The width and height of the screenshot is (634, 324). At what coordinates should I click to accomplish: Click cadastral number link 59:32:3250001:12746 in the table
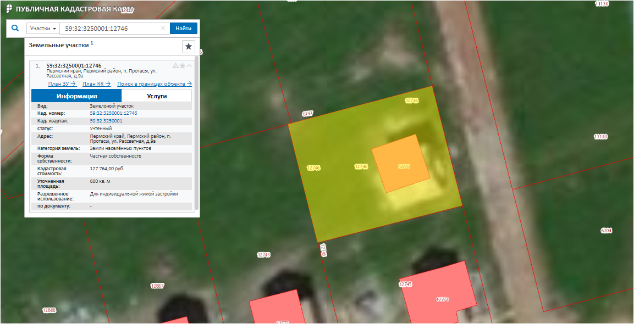(x=113, y=113)
